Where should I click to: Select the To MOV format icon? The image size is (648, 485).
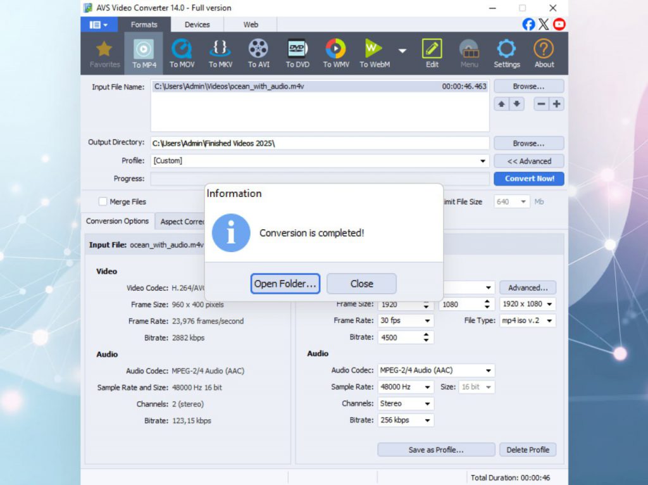tap(182, 53)
